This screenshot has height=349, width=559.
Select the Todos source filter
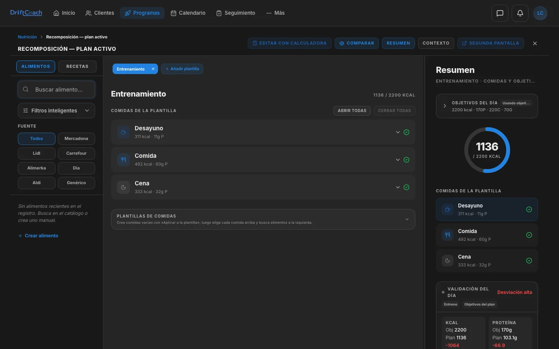click(x=36, y=139)
